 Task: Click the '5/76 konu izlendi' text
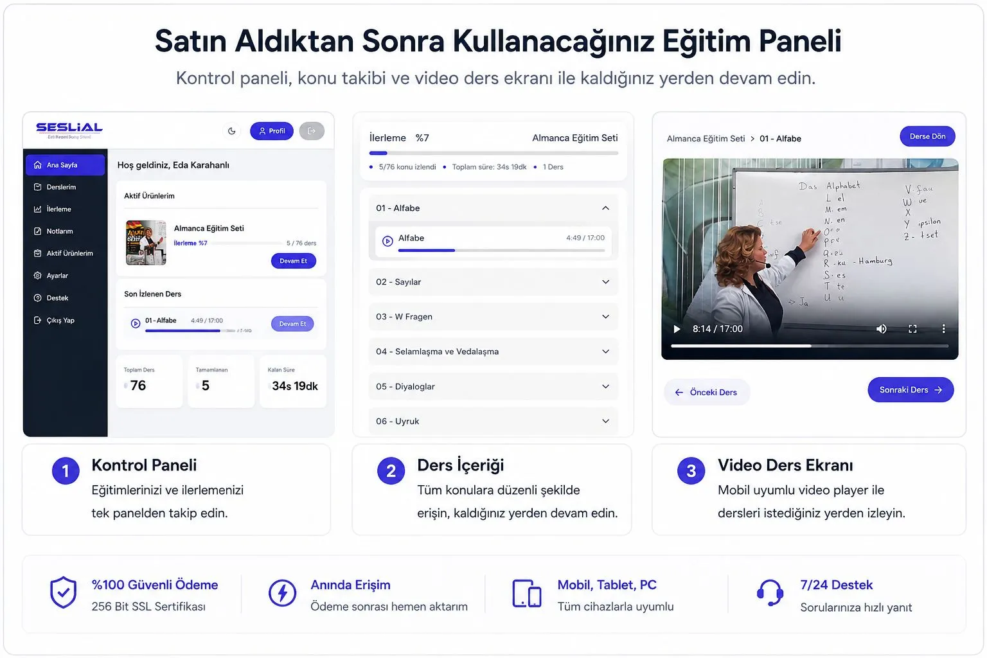click(407, 167)
